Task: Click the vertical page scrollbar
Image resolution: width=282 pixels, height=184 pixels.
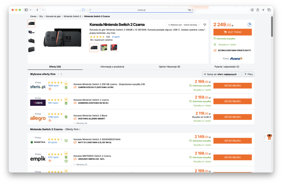Action: (x=272, y=27)
